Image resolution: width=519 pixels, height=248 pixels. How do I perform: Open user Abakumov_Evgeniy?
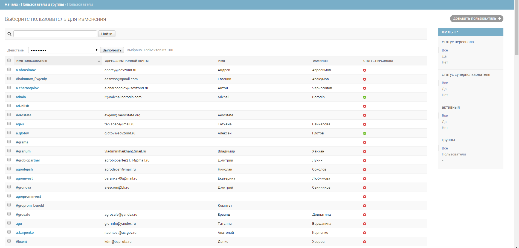pyautogui.click(x=31, y=79)
